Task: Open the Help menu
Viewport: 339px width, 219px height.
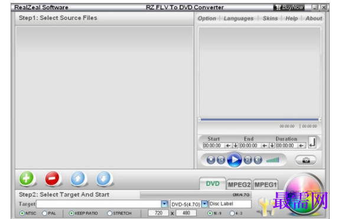Action: coord(291,18)
